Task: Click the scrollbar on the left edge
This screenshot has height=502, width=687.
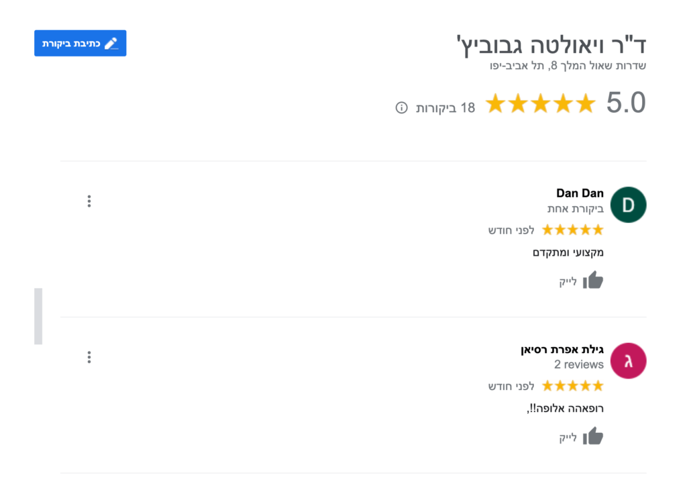Action: click(40, 315)
